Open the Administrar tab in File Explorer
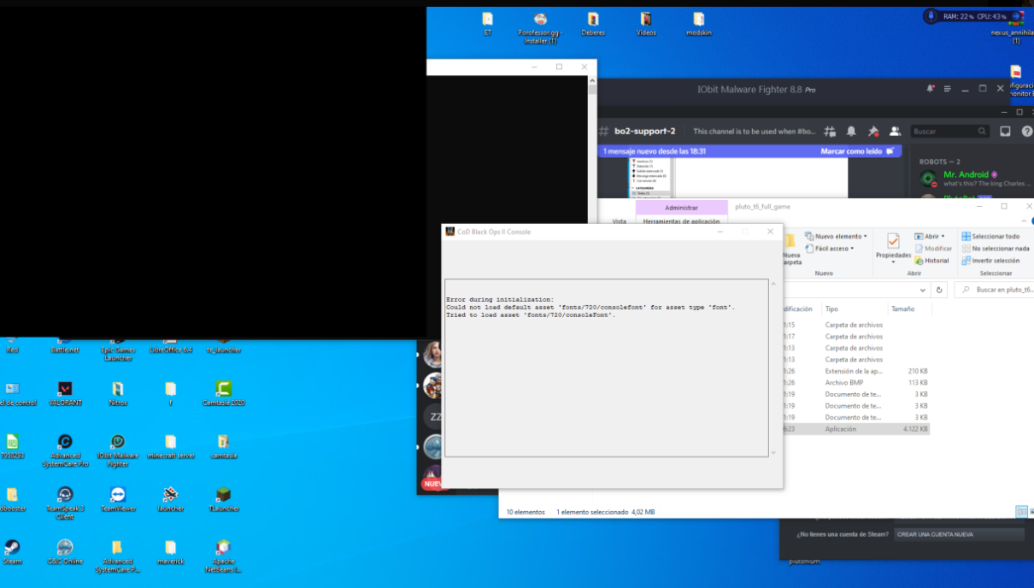Viewport: 1034px width, 588px height. click(x=681, y=208)
